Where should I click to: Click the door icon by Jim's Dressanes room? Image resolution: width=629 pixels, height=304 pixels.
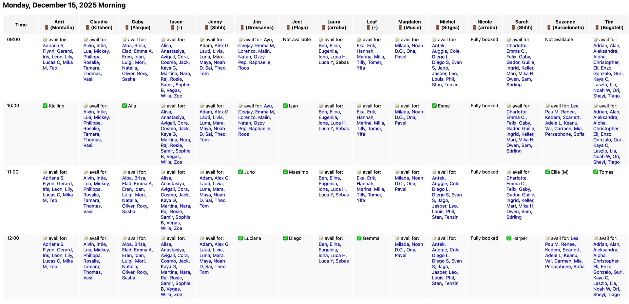(242, 28)
